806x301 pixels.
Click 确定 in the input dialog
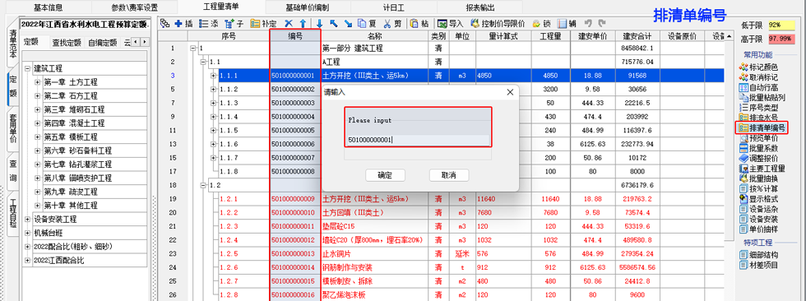tap(385, 175)
